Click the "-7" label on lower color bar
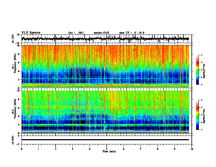The image size is (216, 167). [201, 130]
